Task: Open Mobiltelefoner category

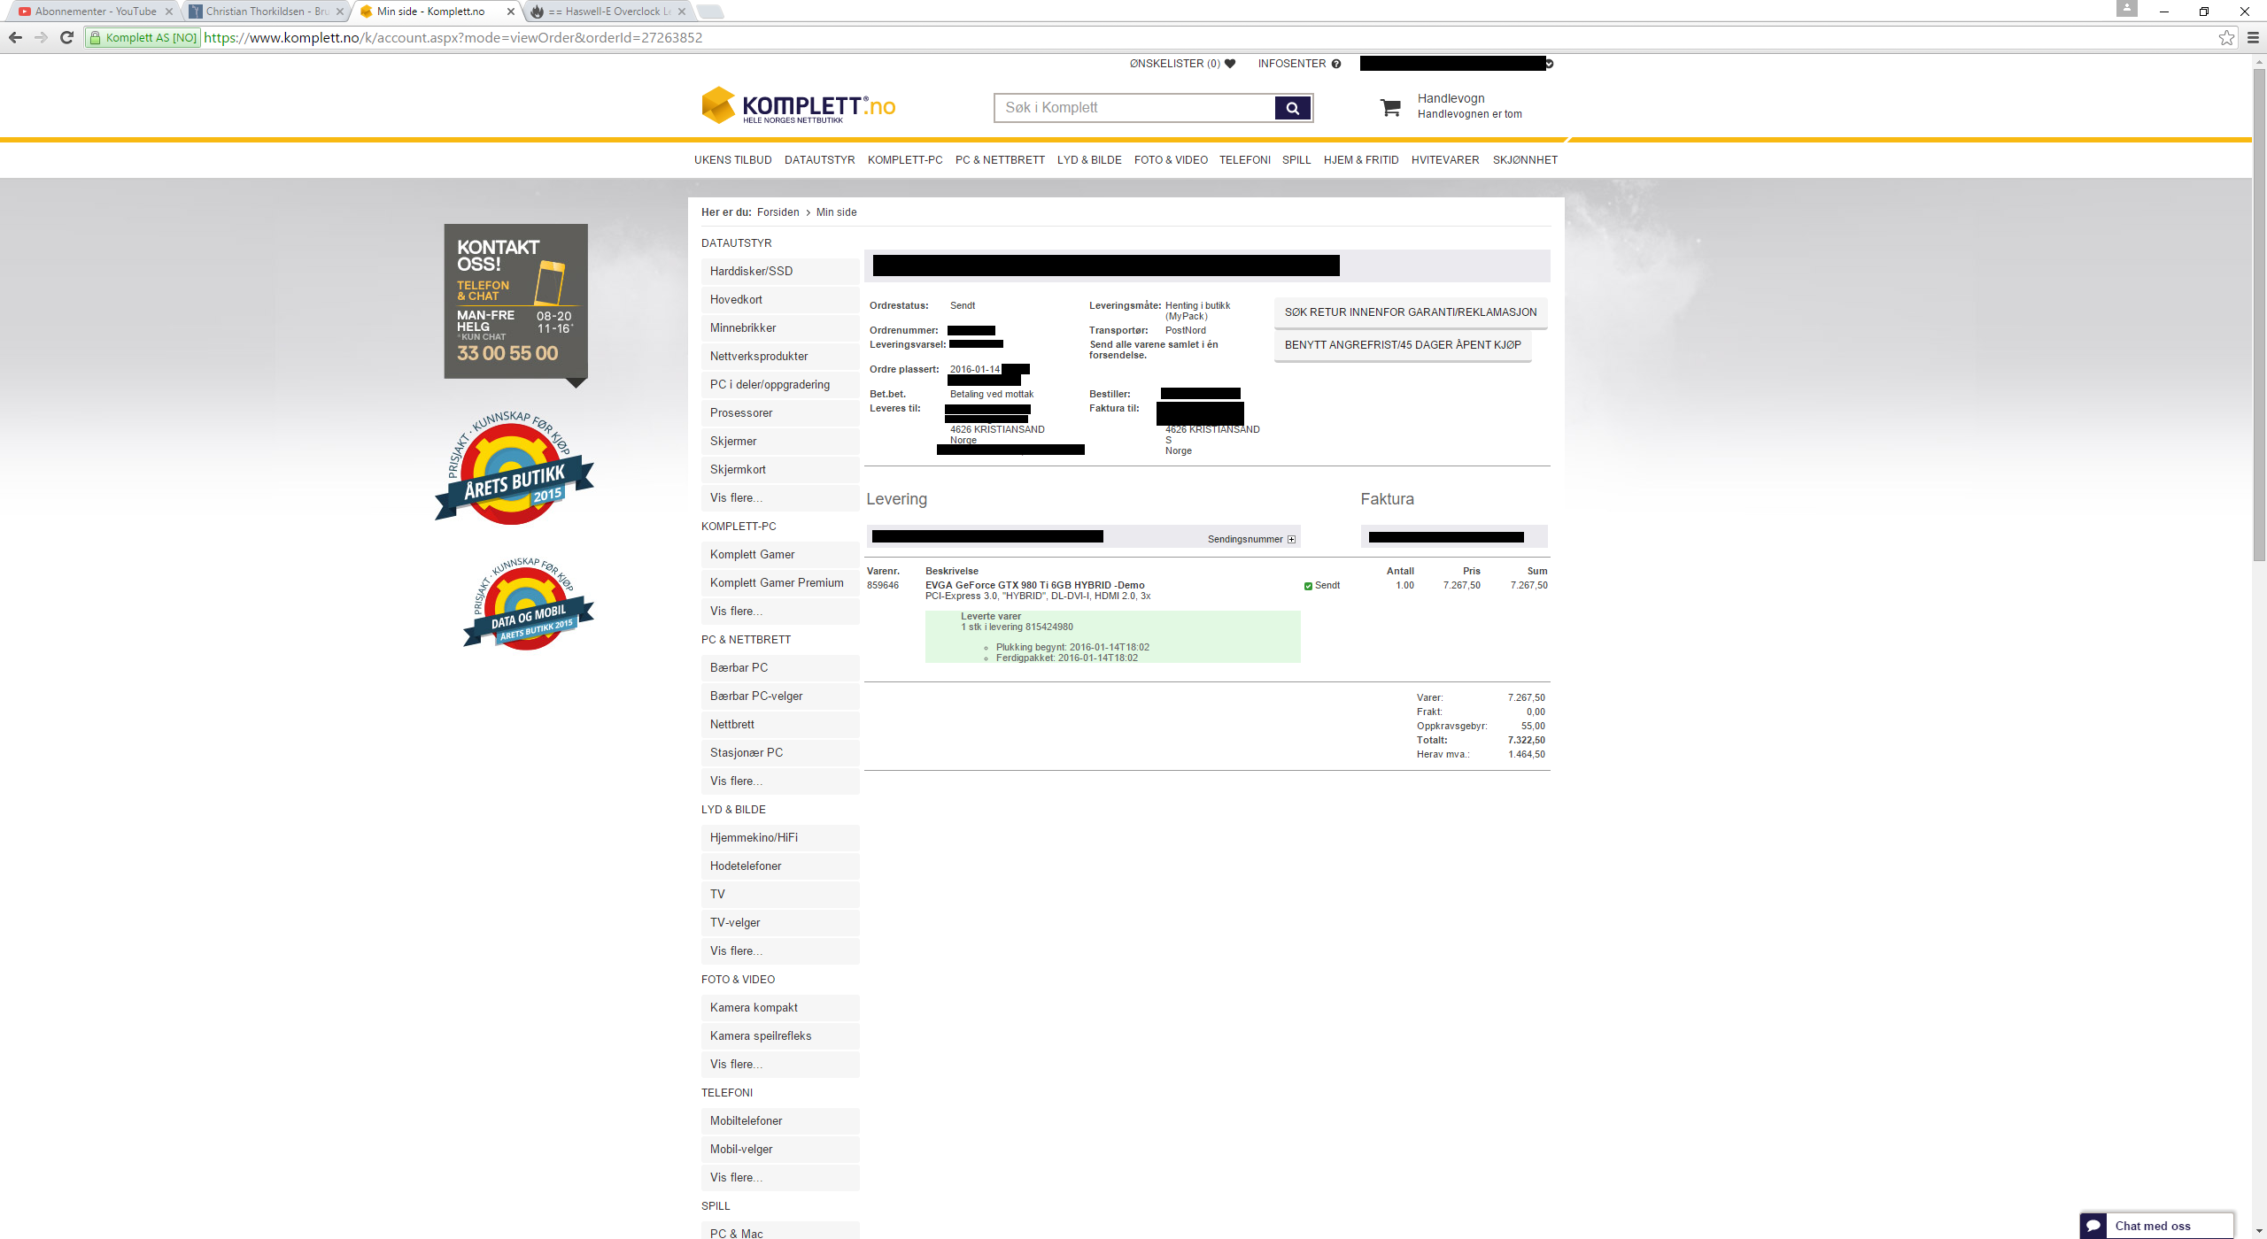Action: [x=780, y=1121]
